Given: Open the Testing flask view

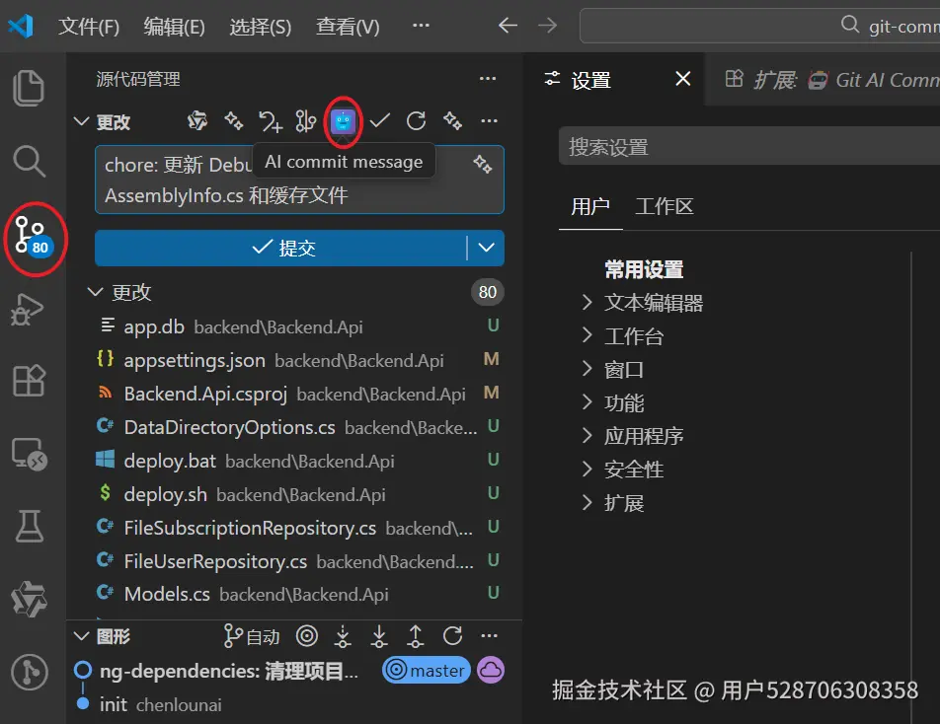Looking at the screenshot, I should pos(29,526).
